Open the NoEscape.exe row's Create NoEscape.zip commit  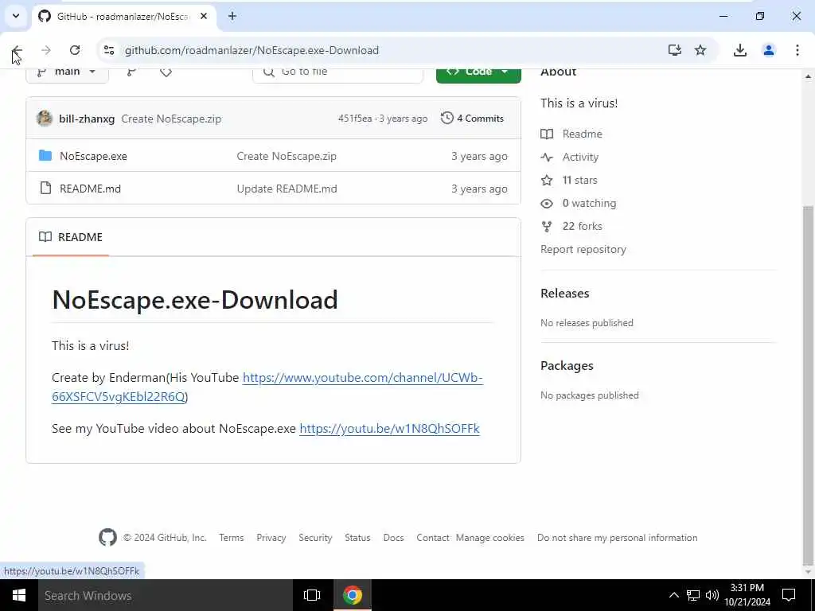[x=287, y=156]
